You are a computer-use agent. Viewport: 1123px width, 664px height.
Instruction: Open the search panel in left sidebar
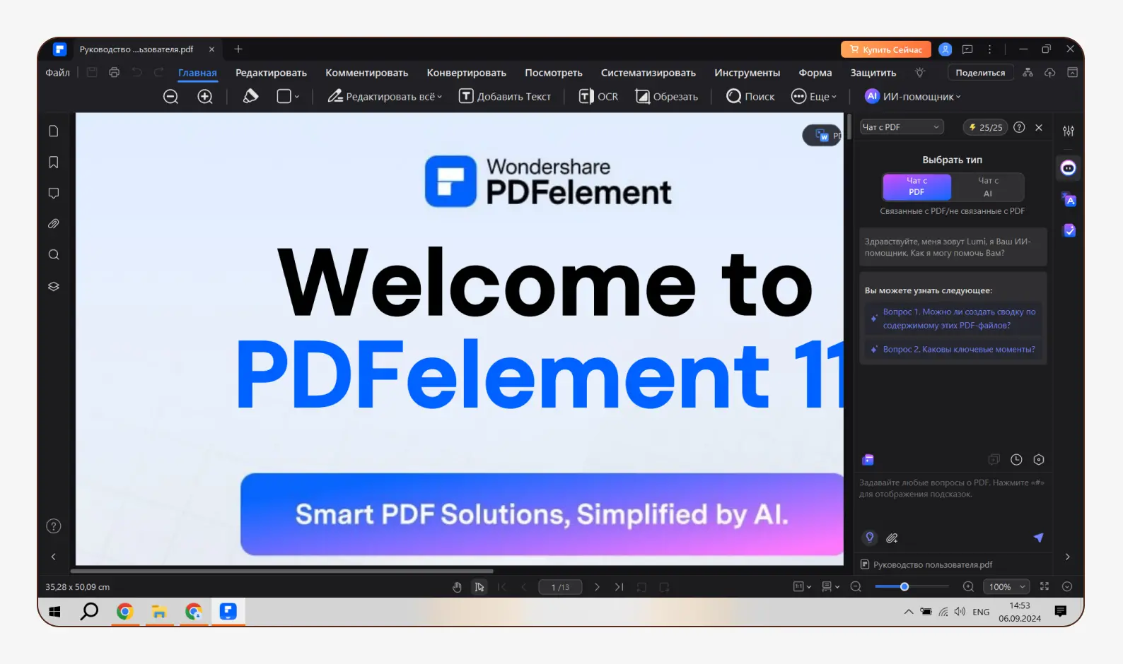[53, 255]
